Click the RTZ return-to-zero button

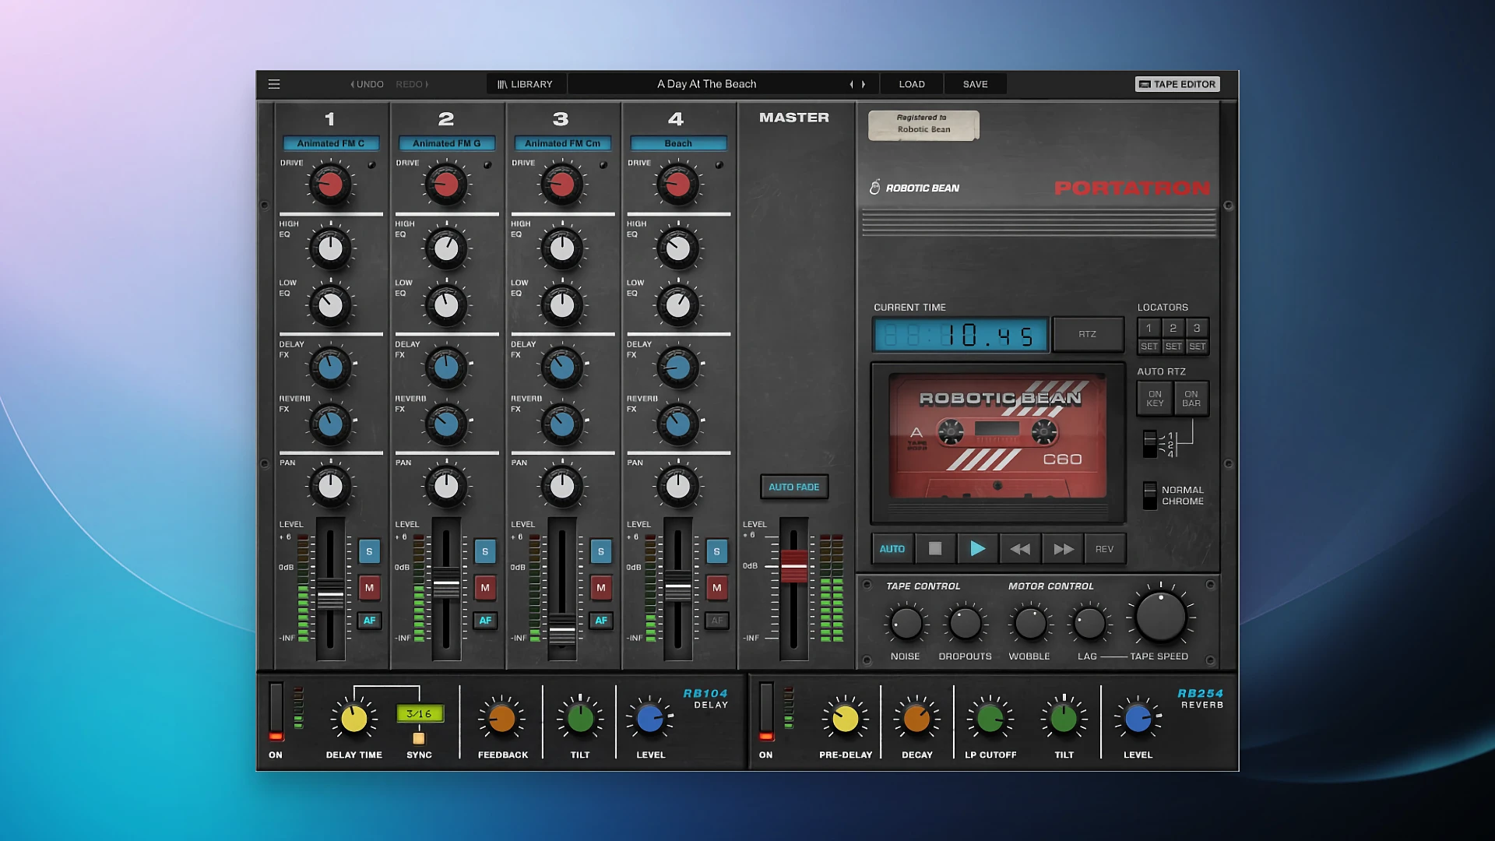click(1088, 334)
